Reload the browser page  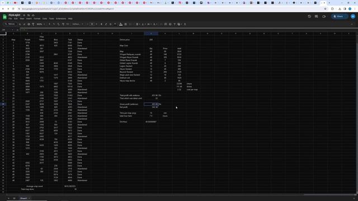click(x=13, y=9)
